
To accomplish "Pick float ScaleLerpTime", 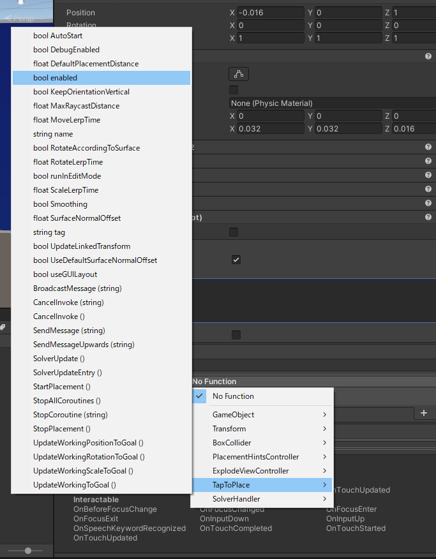I will click(x=101, y=190).
